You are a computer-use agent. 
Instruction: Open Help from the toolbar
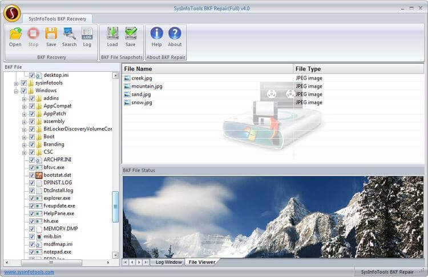point(156,36)
